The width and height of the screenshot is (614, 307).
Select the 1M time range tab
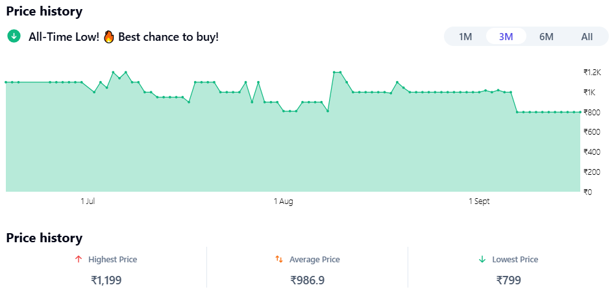pyautogui.click(x=465, y=36)
